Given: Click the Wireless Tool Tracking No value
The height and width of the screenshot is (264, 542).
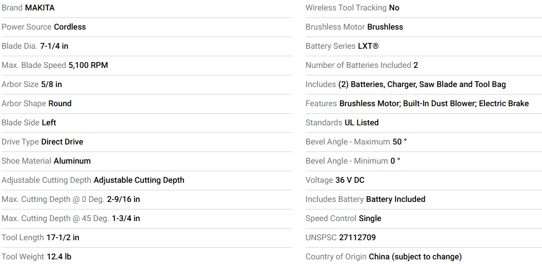Looking at the screenshot, I should (394, 8).
